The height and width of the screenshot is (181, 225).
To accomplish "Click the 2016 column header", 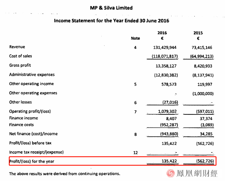I will 162,33.
